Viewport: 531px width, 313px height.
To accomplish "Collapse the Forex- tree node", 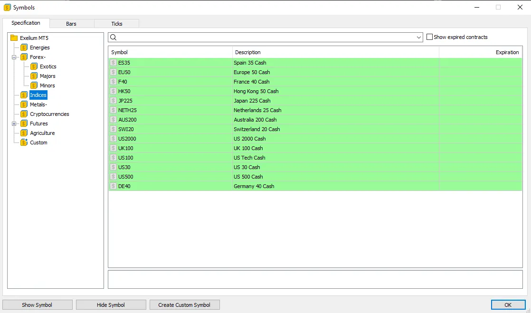I will [14, 57].
